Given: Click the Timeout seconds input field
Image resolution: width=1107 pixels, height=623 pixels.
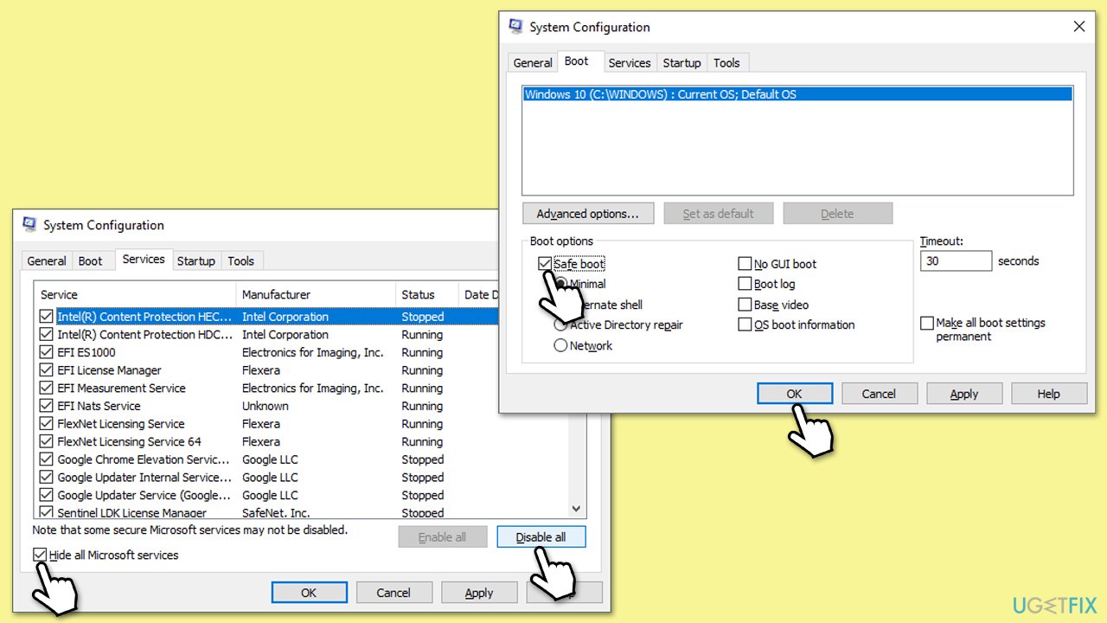Looking at the screenshot, I should pos(956,260).
